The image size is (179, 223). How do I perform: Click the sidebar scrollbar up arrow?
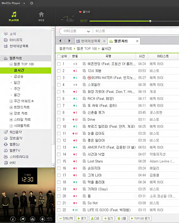click(53, 28)
